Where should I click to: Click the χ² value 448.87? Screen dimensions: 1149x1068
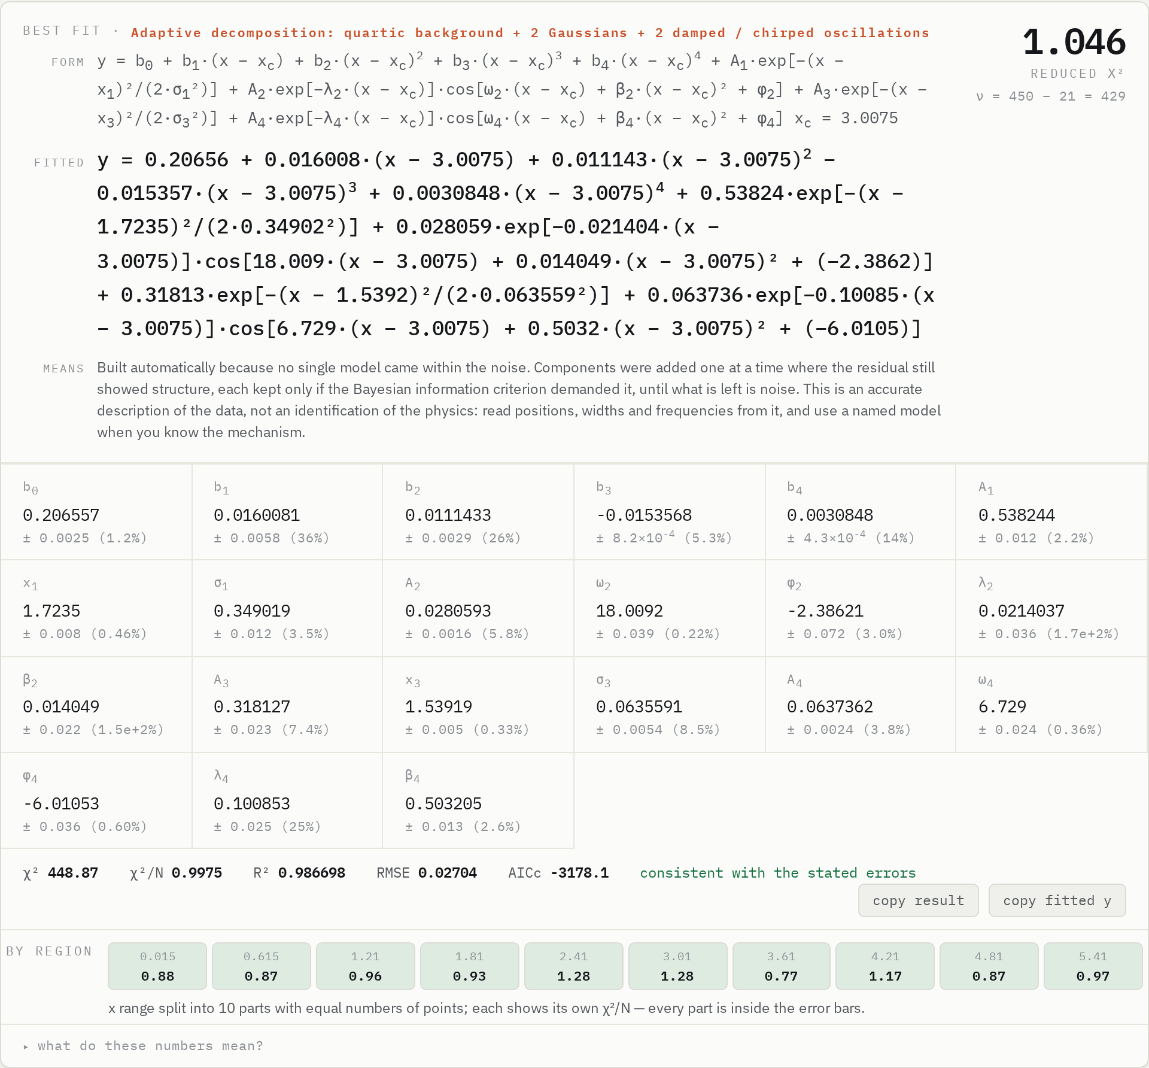(x=73, y=873)
